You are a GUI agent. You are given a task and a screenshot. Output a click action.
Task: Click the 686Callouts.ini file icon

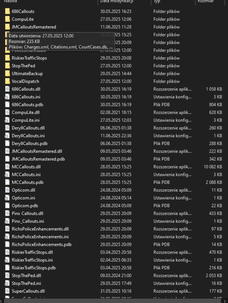7,97
